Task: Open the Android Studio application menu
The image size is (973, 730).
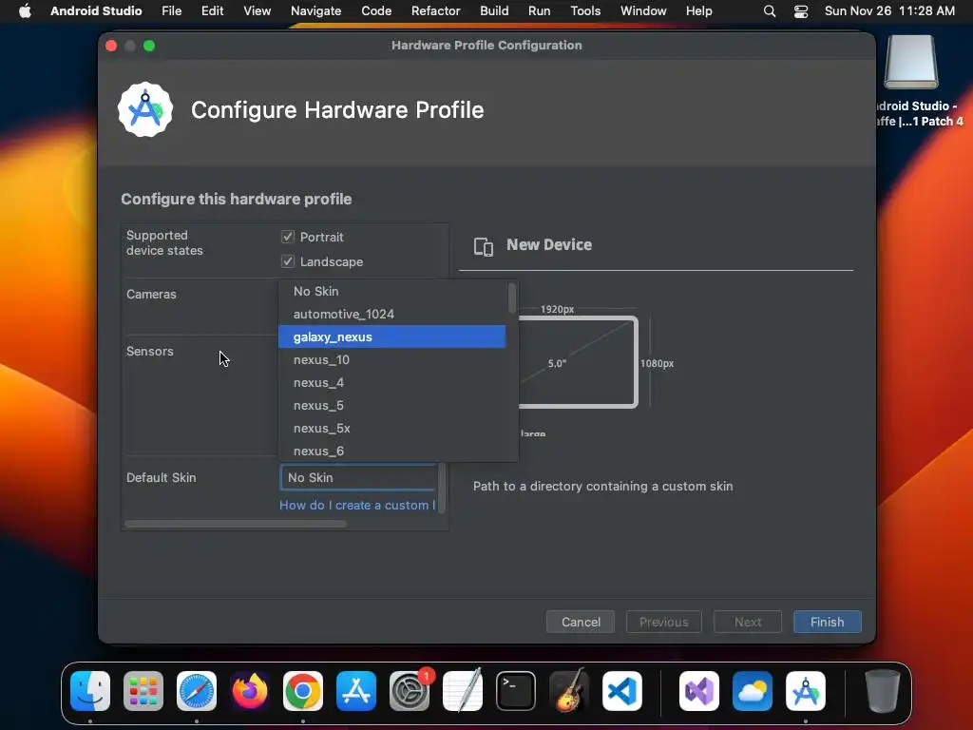Action: (x=96, y=10)
